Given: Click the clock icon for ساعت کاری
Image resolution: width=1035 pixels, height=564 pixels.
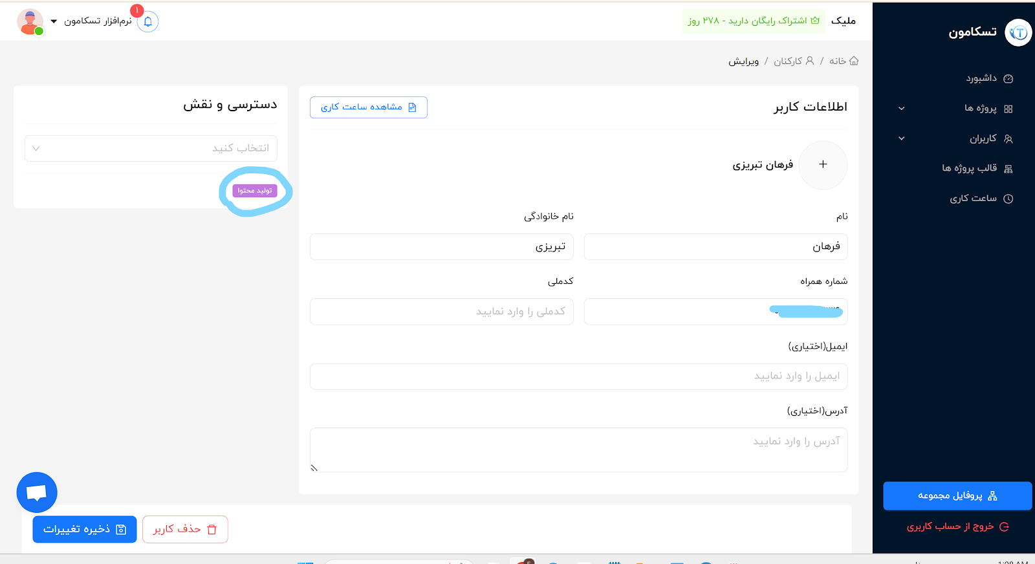Looking at the screenshot, I should [x=1008, y=199].
